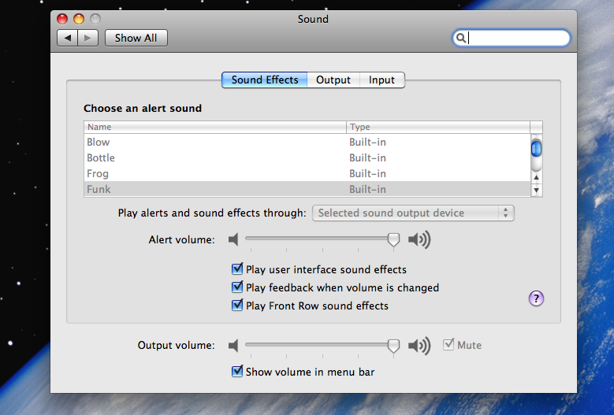Toggle the Mute checkbox
The image size is (614, 415).
[448, 345]
